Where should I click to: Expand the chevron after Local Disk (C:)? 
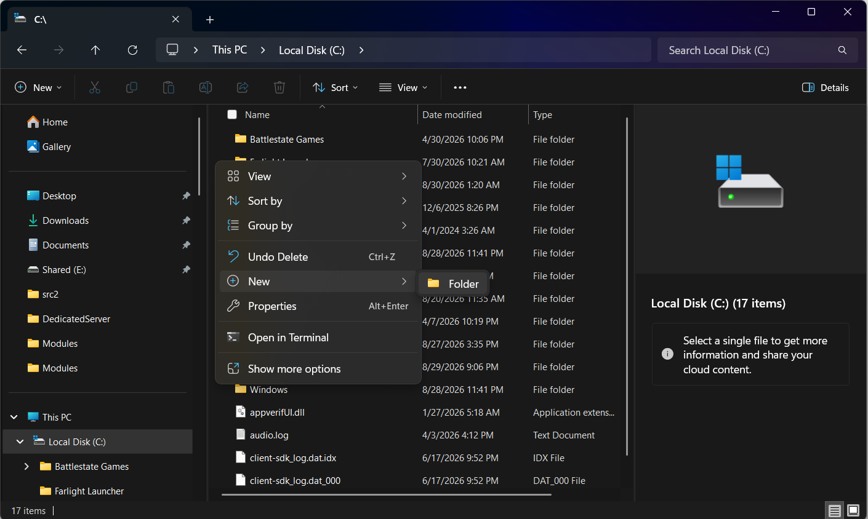coord(361,50)
